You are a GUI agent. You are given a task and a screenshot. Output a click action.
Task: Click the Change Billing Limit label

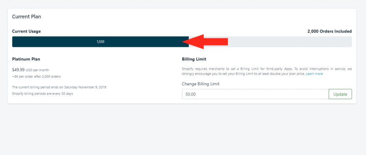click(201, 84)
